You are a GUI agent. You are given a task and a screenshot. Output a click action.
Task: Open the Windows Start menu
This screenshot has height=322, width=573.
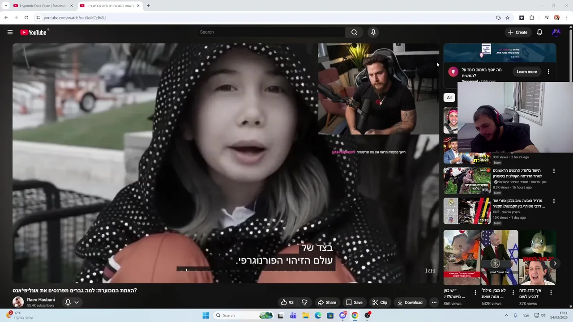205,315
